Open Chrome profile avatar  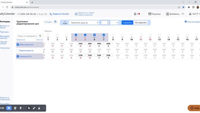[x=198, y=7]
